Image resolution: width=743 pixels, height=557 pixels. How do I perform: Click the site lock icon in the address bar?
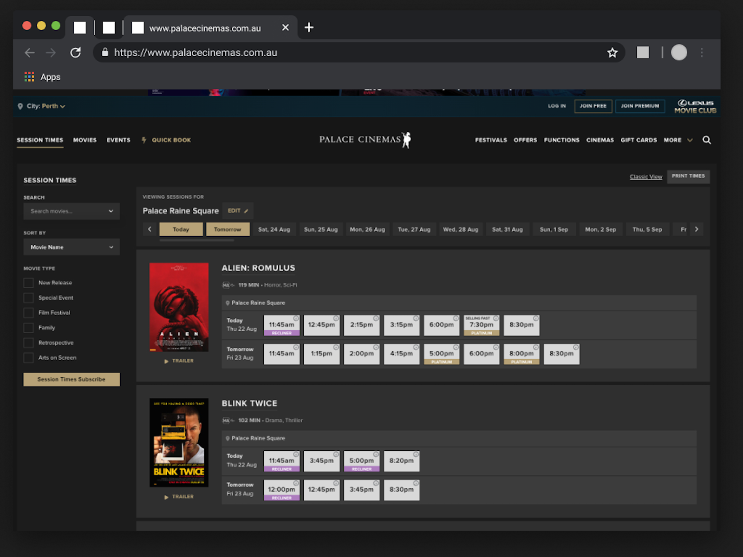[105, 52]
